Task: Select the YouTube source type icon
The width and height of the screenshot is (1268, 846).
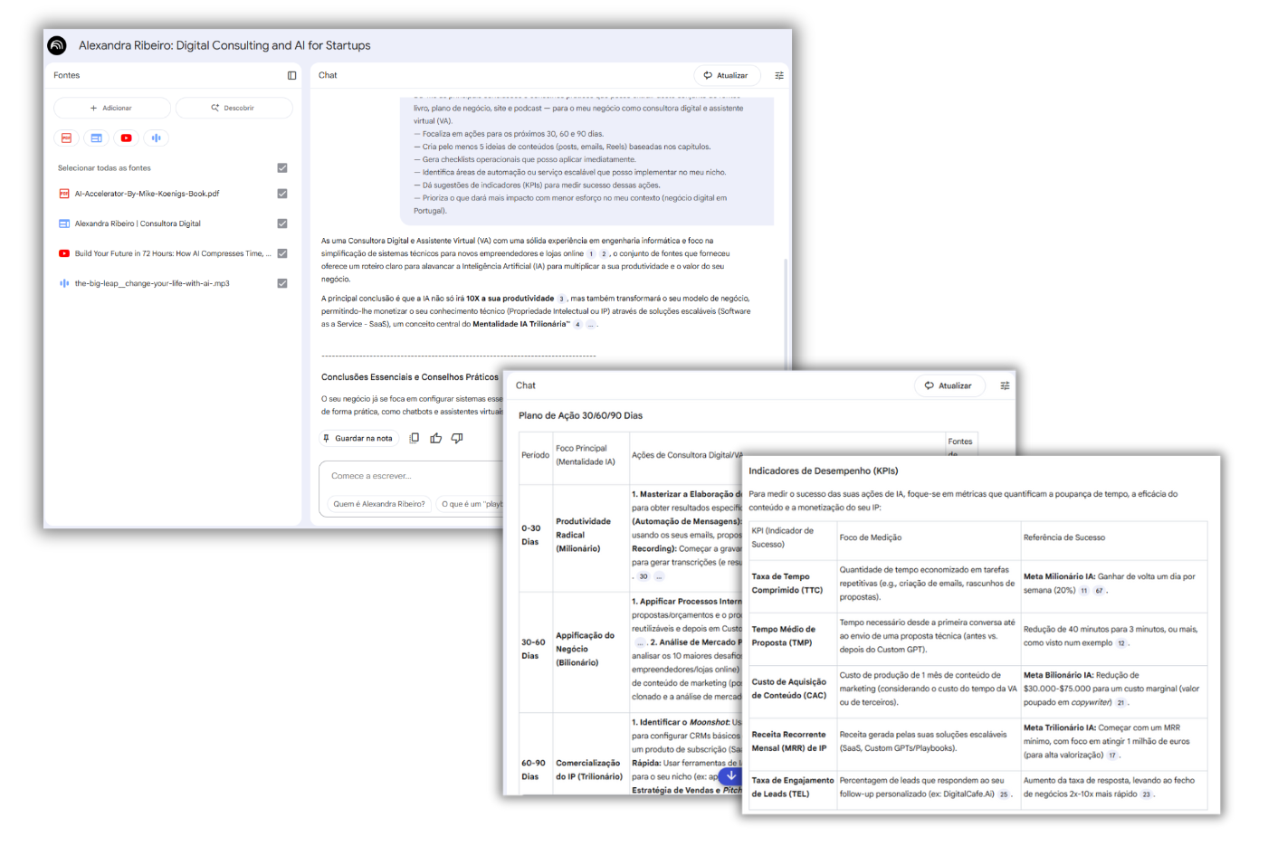Action: [126, 138]
